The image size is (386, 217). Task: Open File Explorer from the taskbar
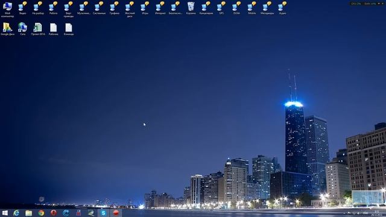click(x=29, y=213)
